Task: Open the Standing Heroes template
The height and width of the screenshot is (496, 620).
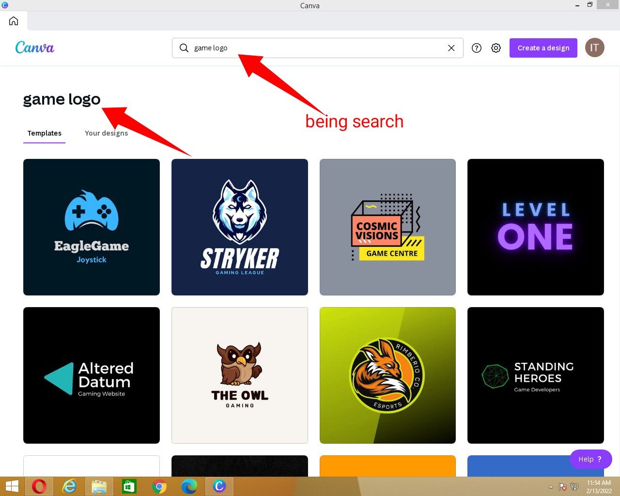Action: 536,375
